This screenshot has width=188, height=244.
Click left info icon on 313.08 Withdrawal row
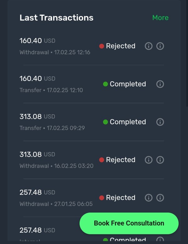(149, 160)
